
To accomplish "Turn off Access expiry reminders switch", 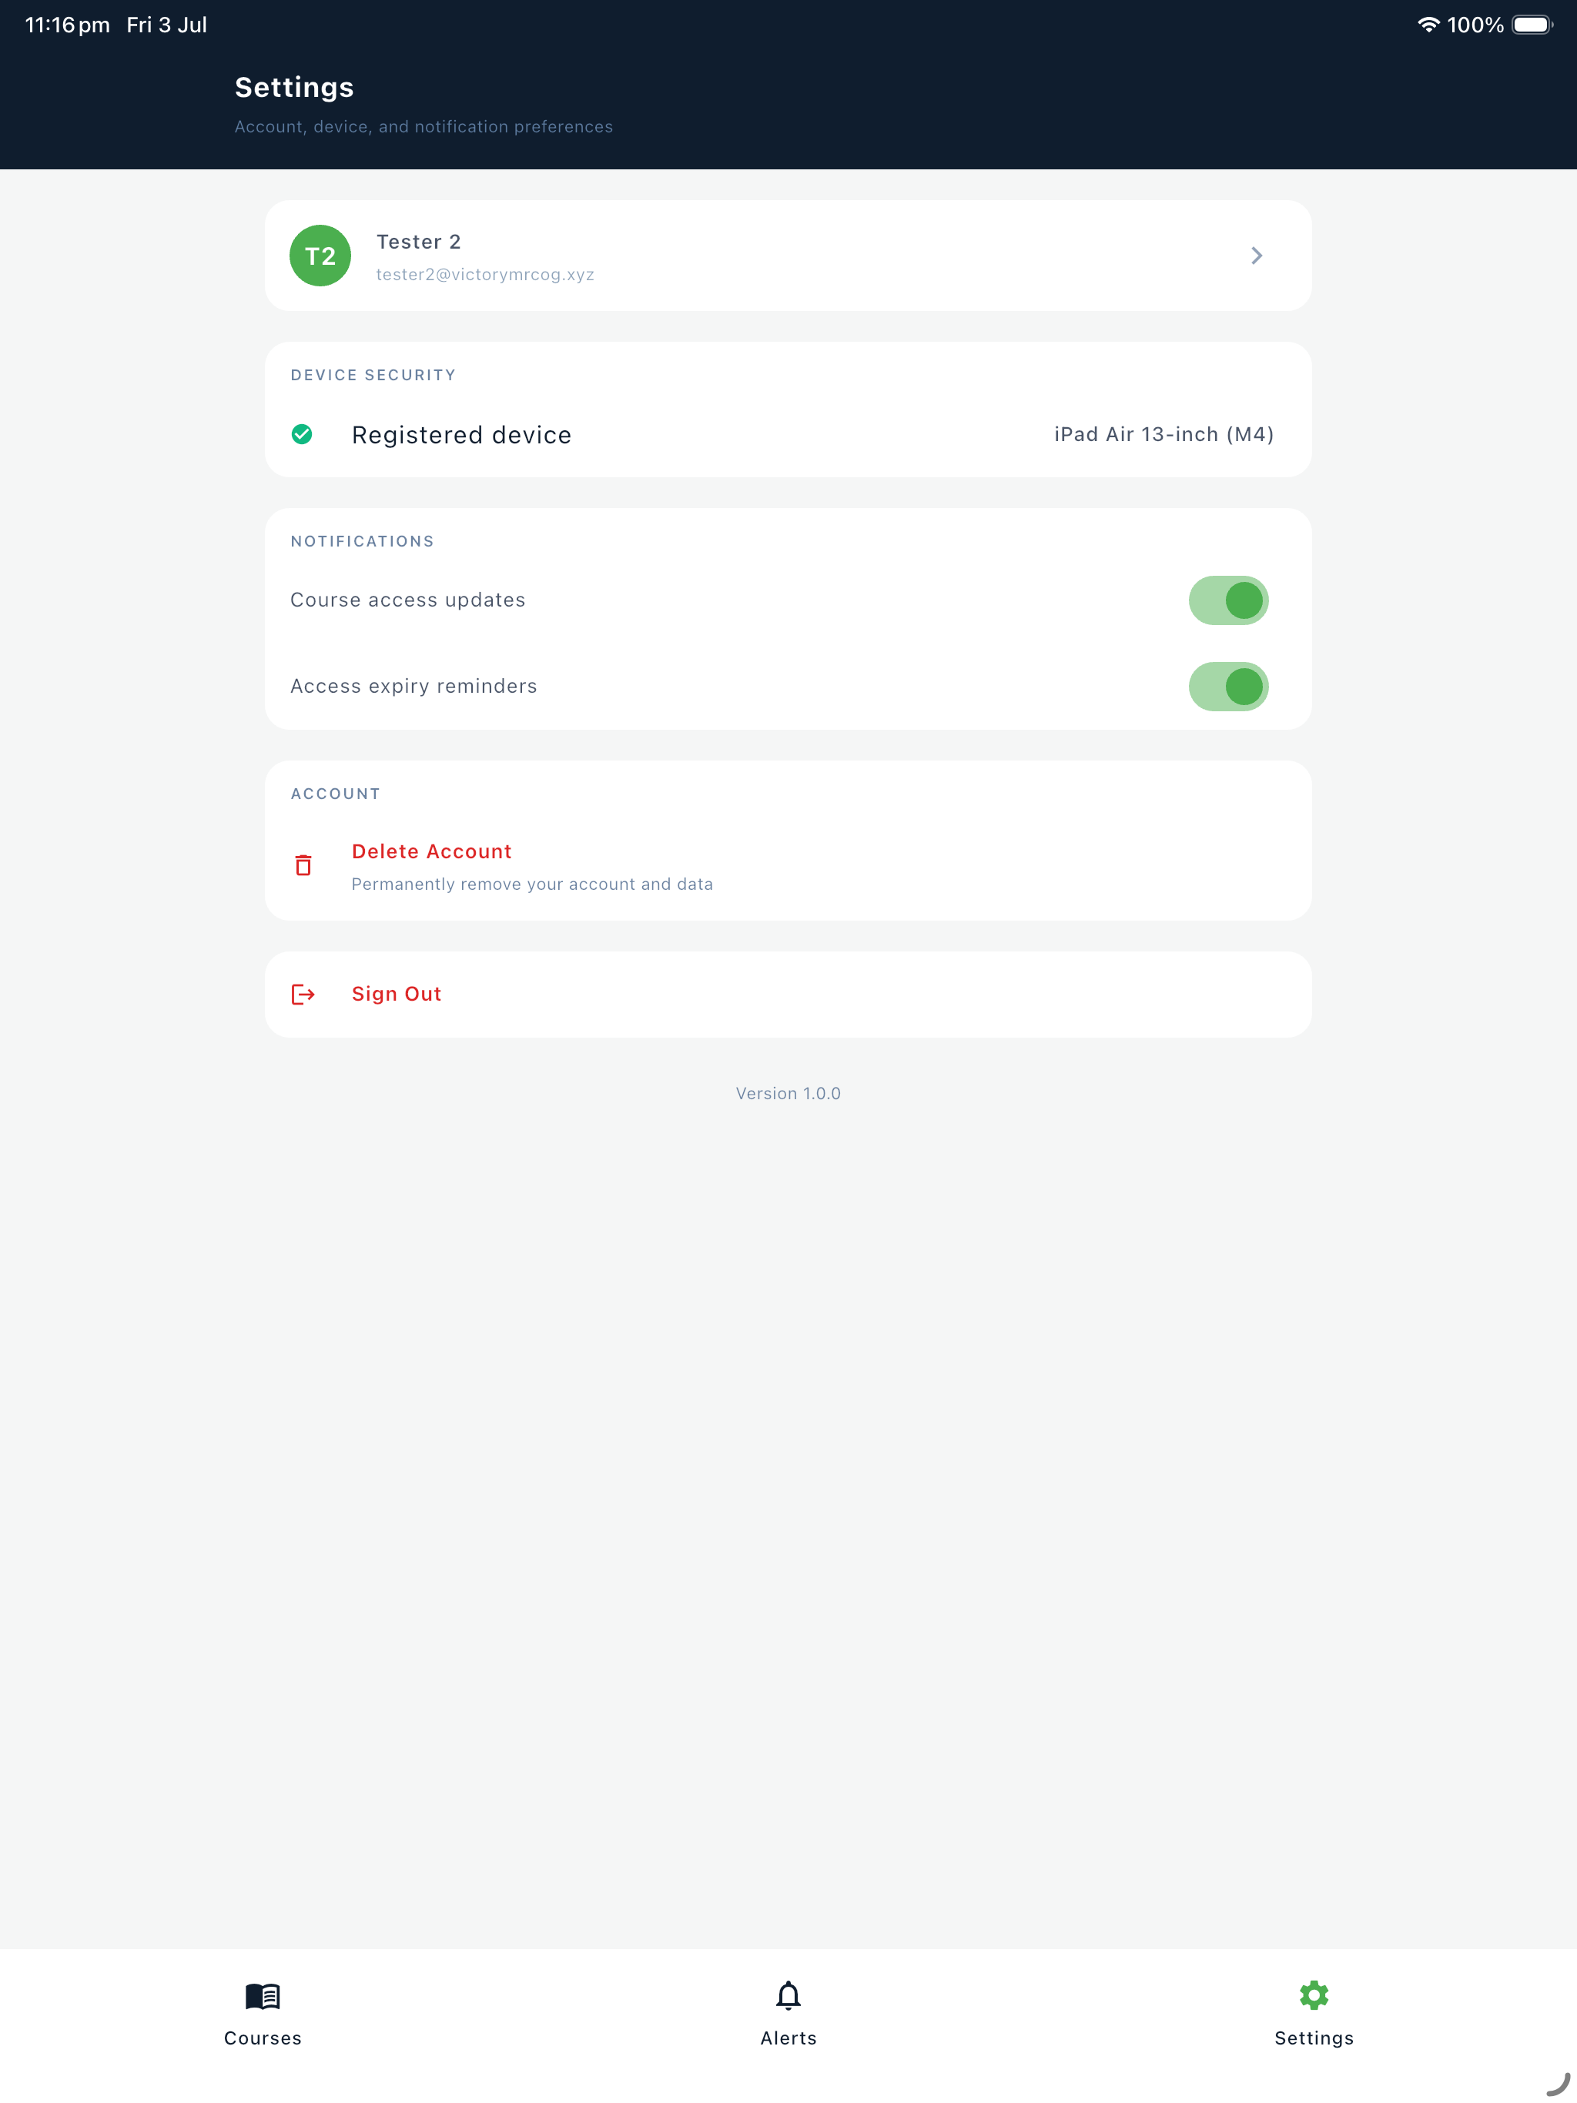I will 1228,687.
